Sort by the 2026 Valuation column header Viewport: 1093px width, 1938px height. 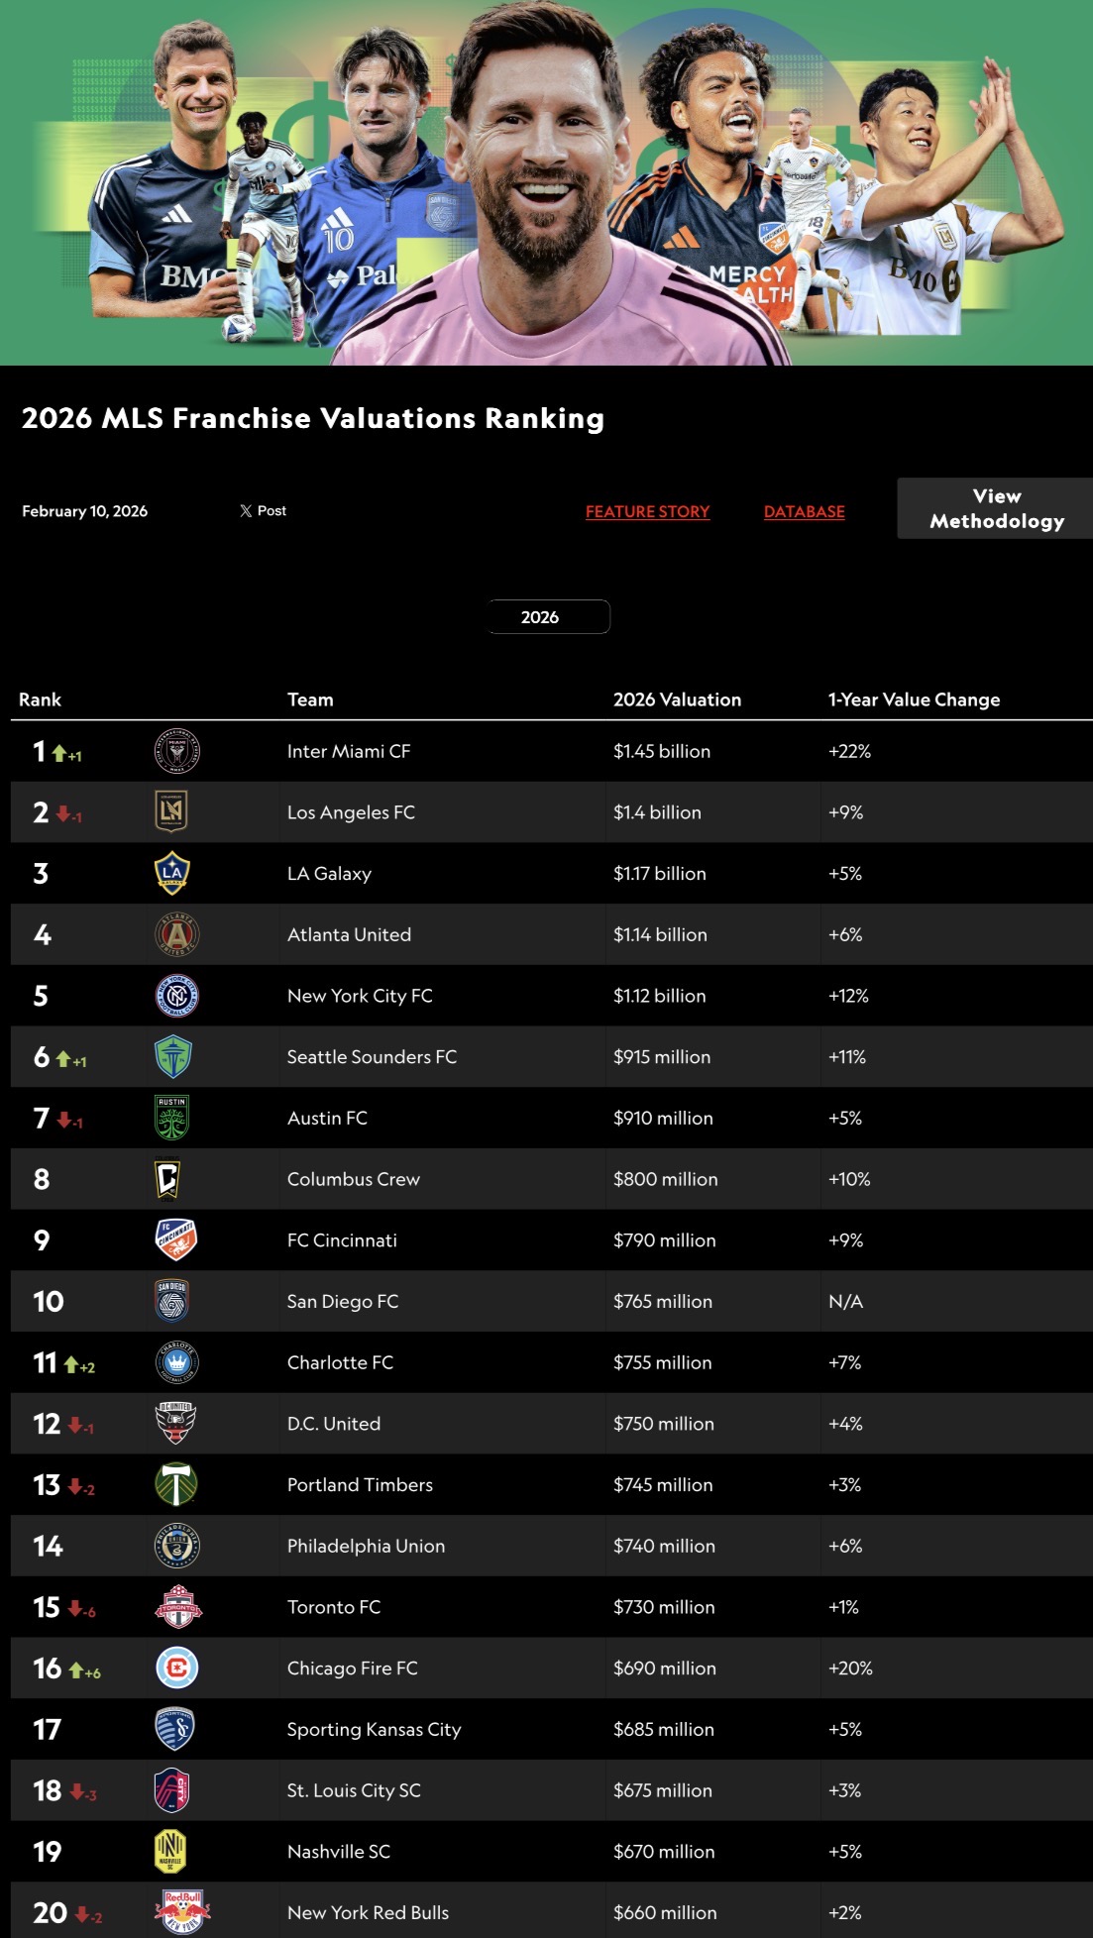677,700
